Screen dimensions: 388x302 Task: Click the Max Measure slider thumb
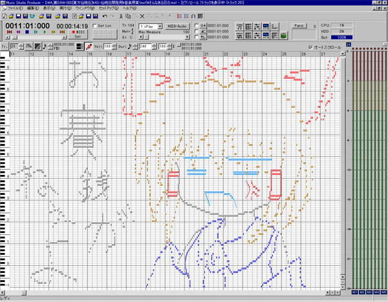click(146, 37)
